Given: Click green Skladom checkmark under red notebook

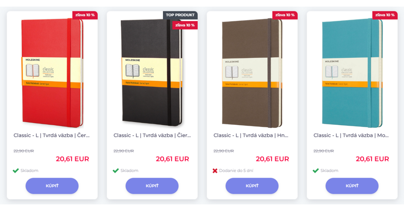Looking at the screenshot, I should click(15, 171).
